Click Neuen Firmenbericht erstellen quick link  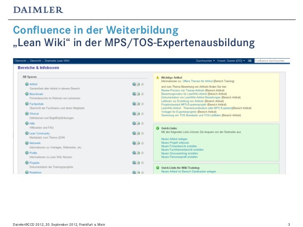tap(179, 146)
